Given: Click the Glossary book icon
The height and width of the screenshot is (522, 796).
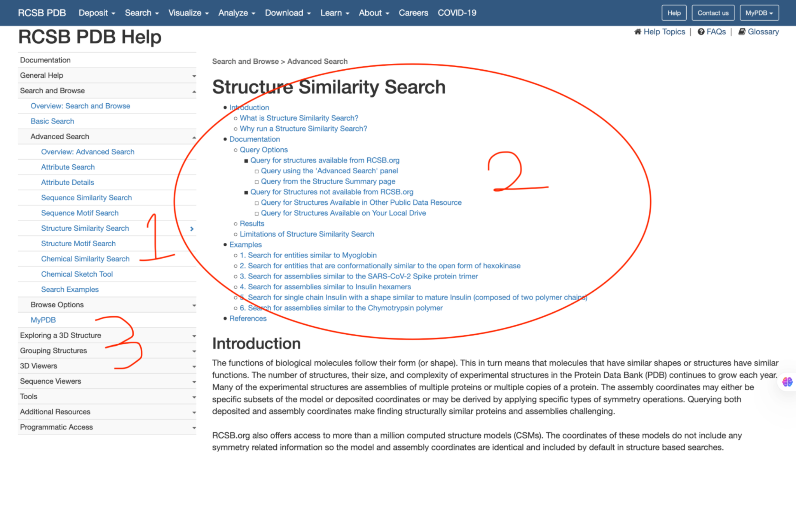Looking at the screenshot, I should point(742,32).
